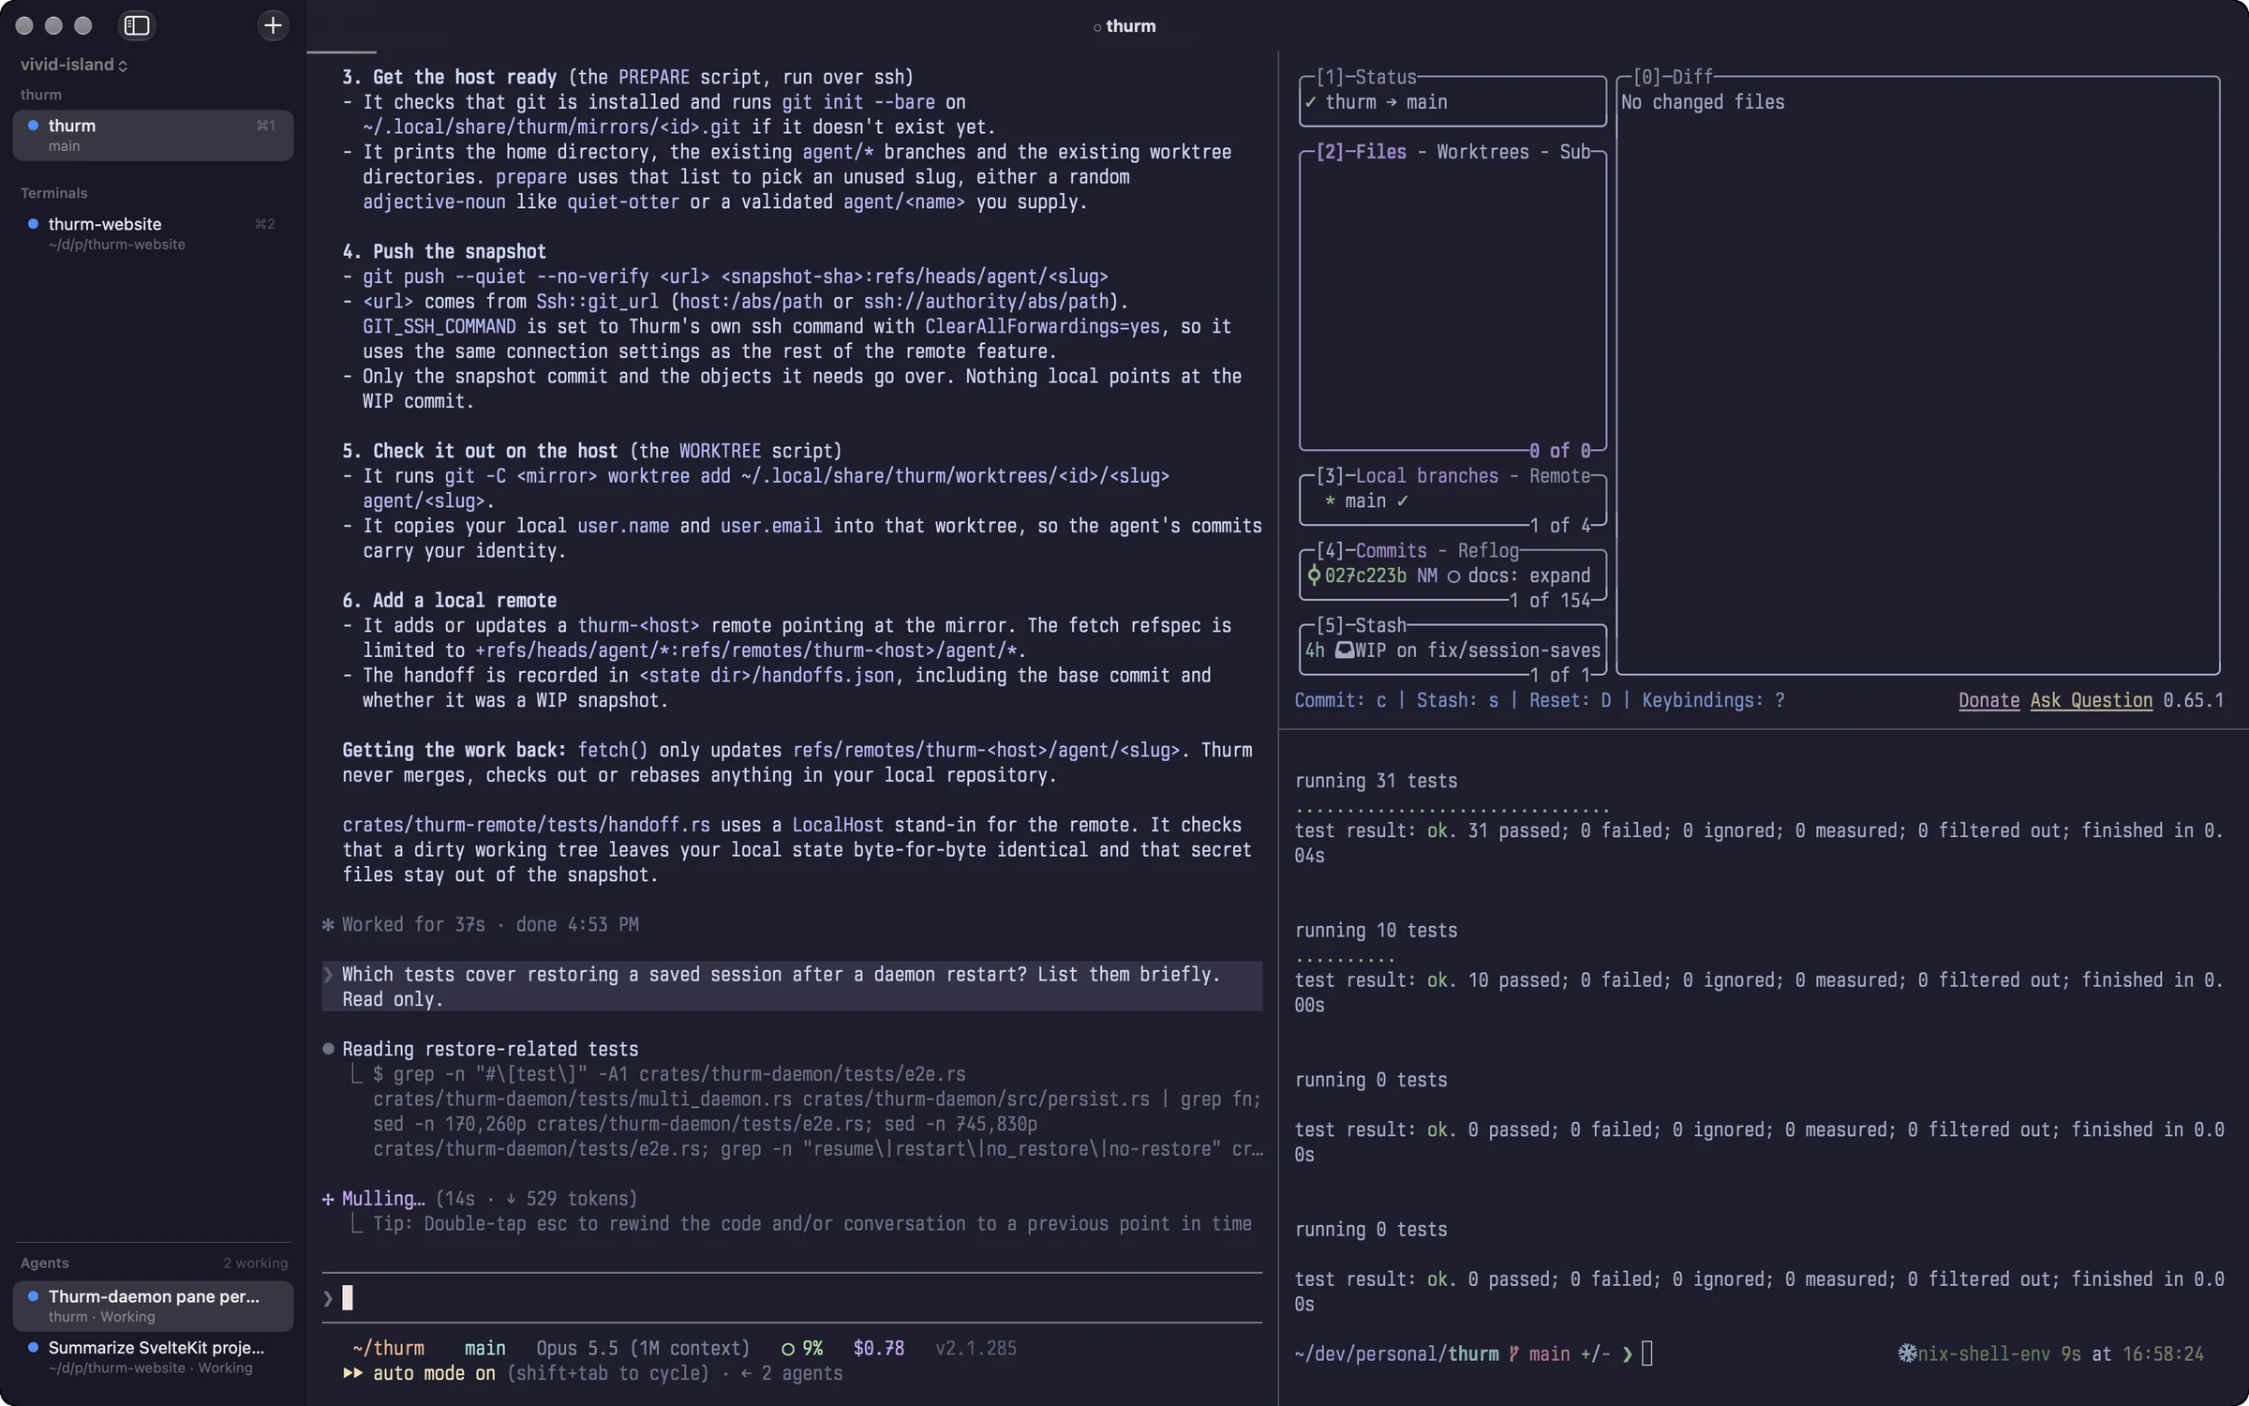Image resolution: width=2249 pixels, height=1406 pixels.
Task: Select commit 027c223b docs: expand
Action: tap(1452, 576)
